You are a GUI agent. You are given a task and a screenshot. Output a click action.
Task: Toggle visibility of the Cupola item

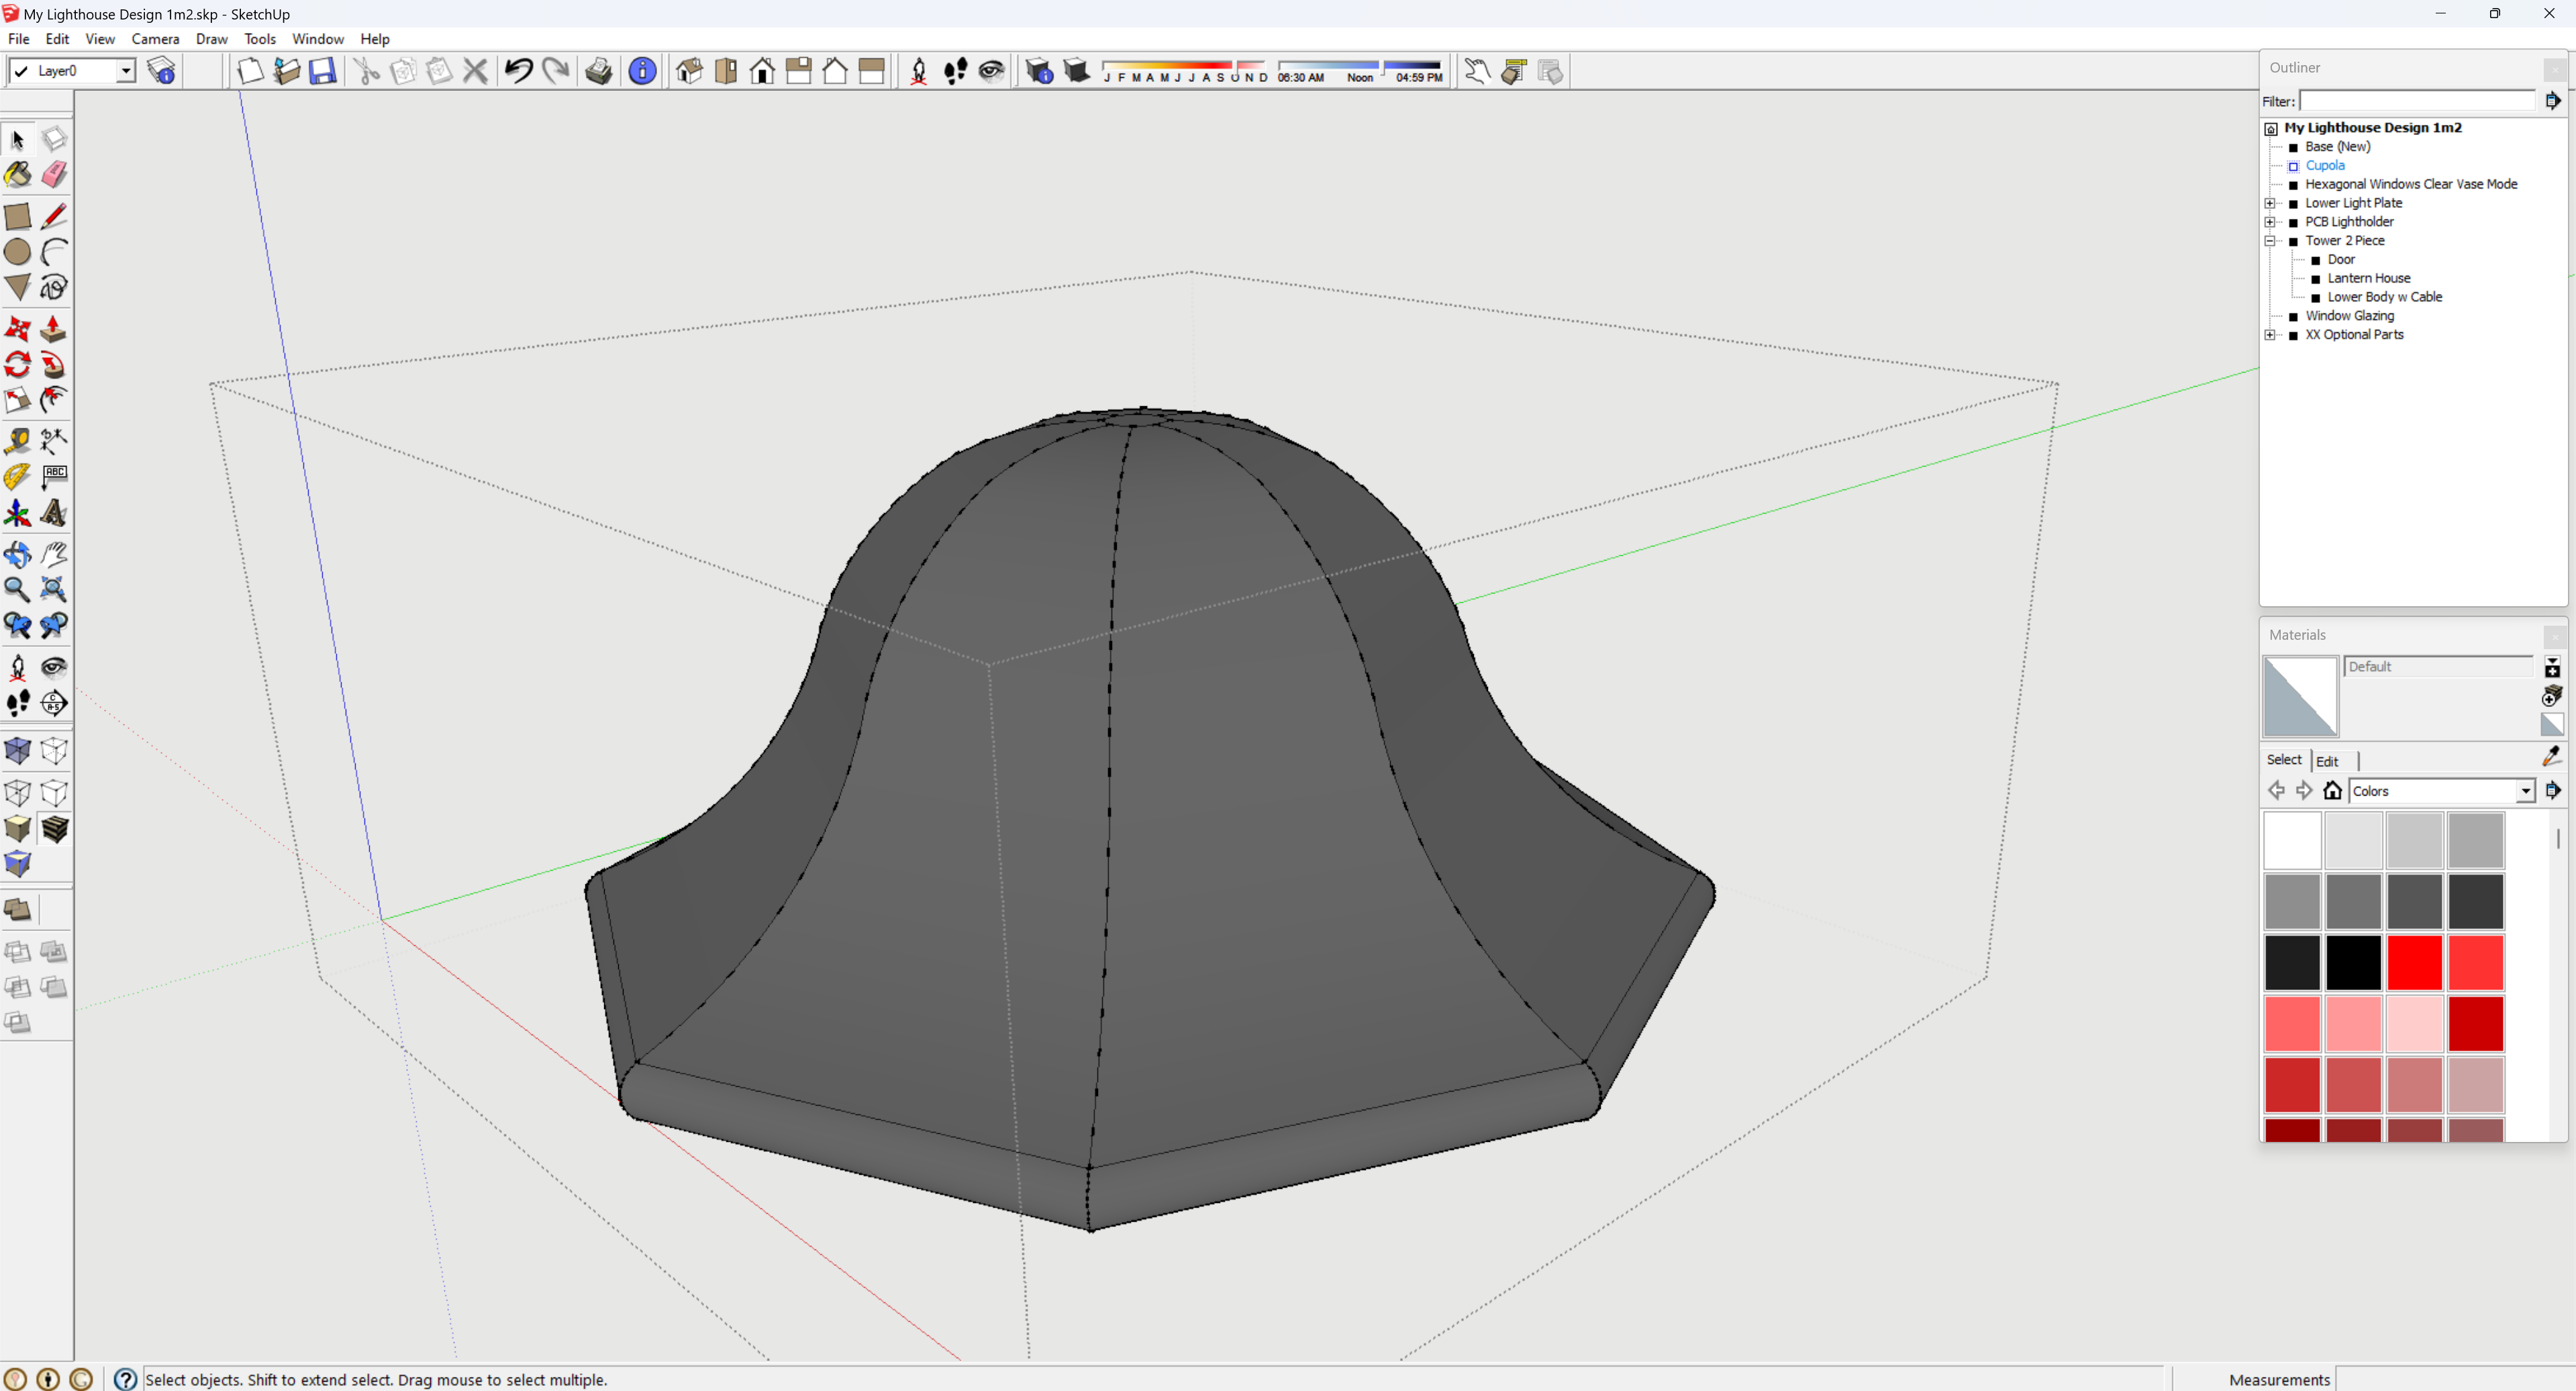[2294, 166]
